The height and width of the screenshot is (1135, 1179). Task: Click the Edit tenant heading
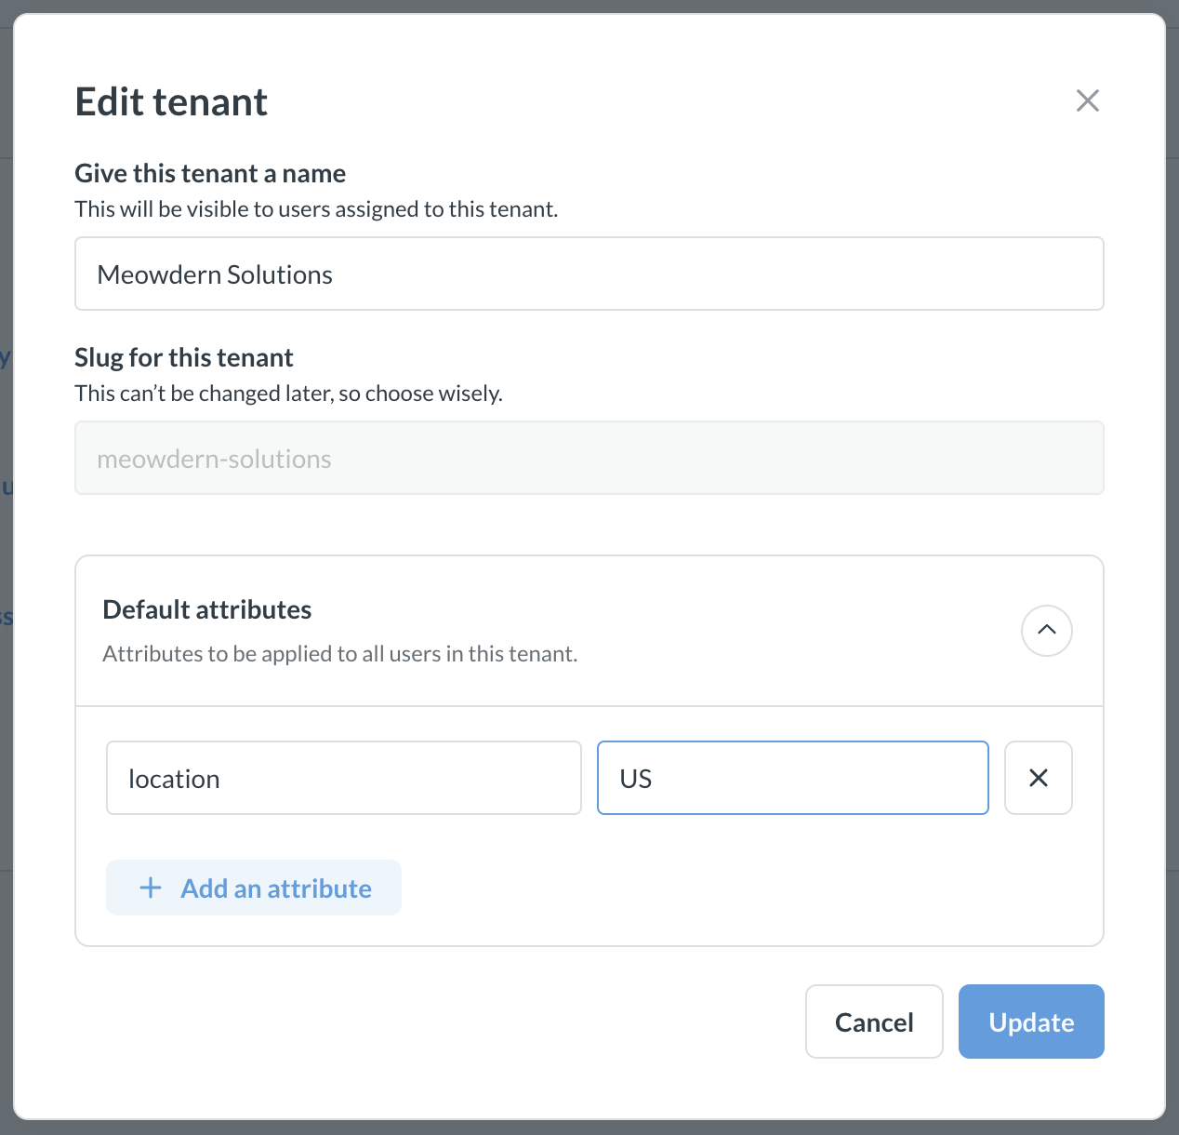click(170, 101)
